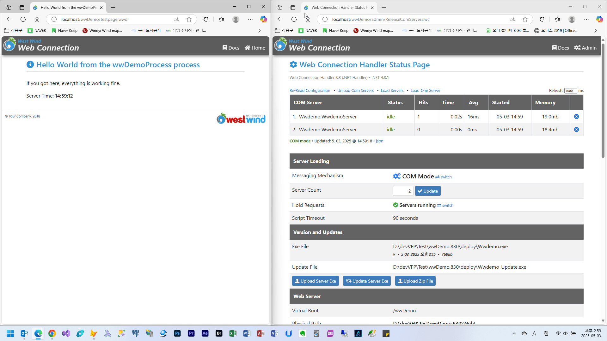Click Re-Read Configuration link
Viewport: 607px width, 341px height.
(310, 90)
